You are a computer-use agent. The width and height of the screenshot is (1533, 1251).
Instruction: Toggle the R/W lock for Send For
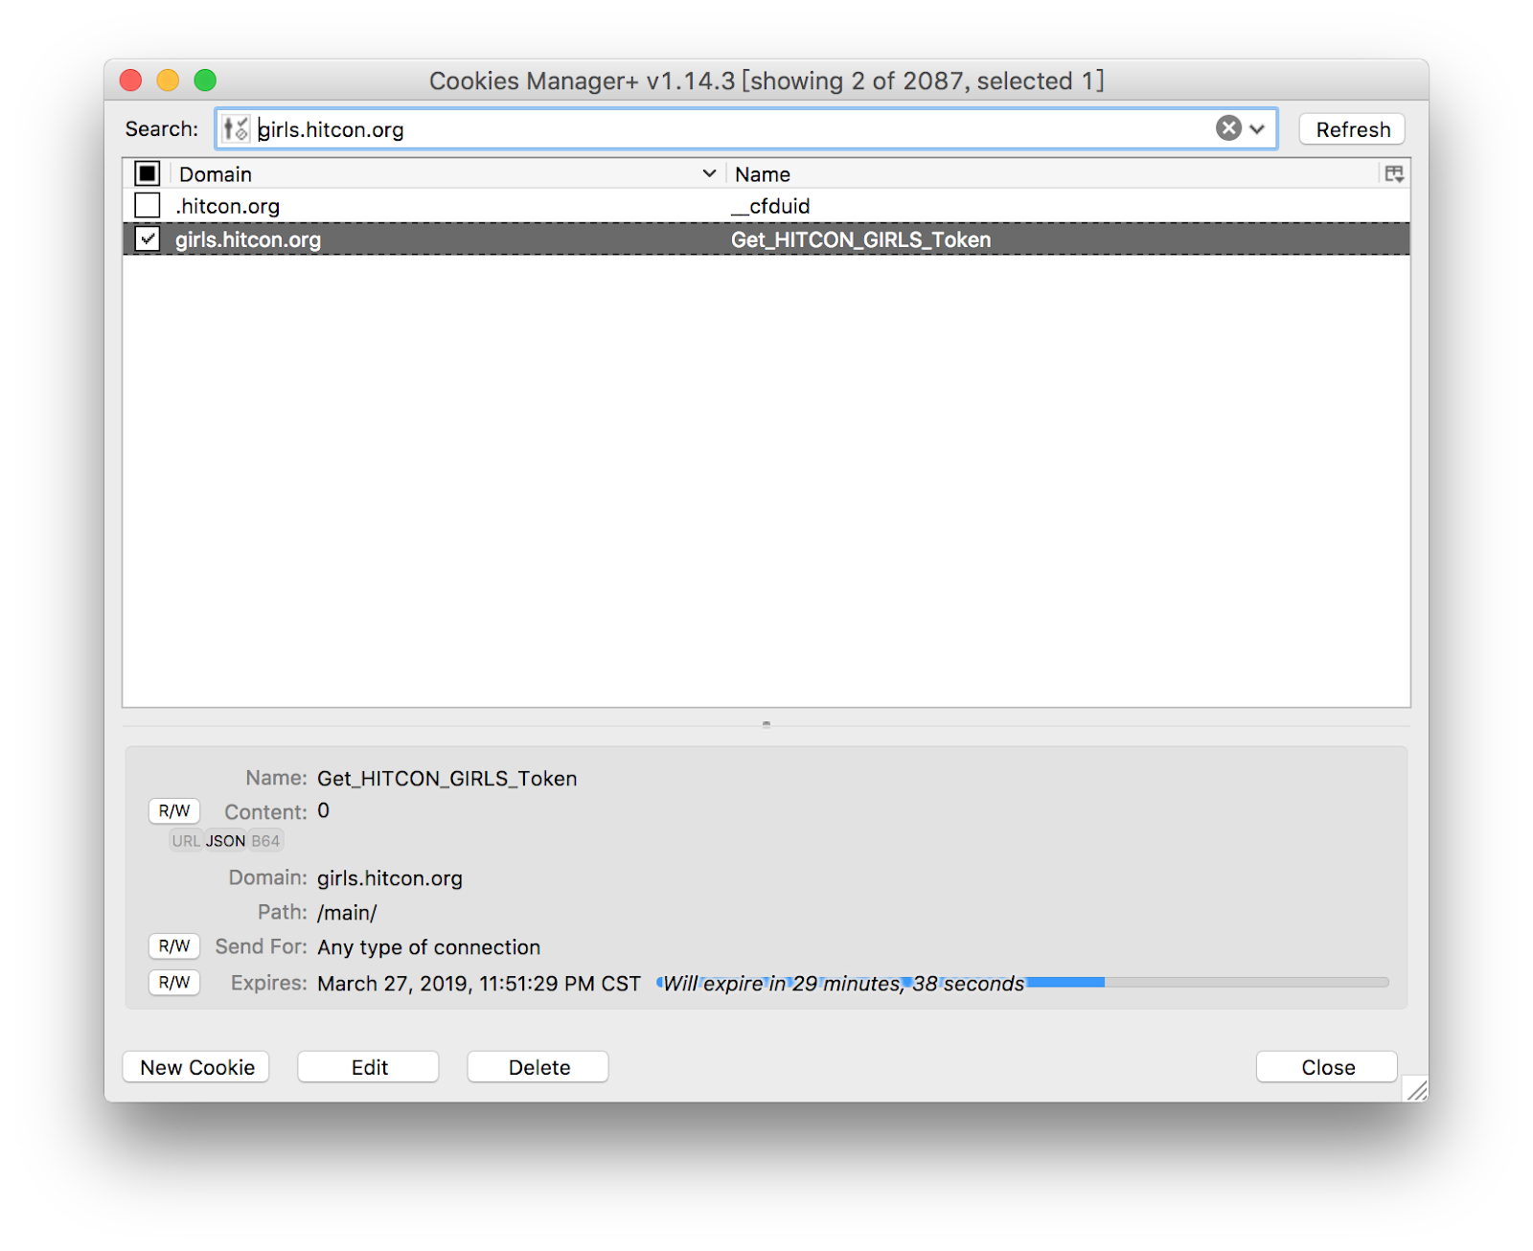coord(174,946)
